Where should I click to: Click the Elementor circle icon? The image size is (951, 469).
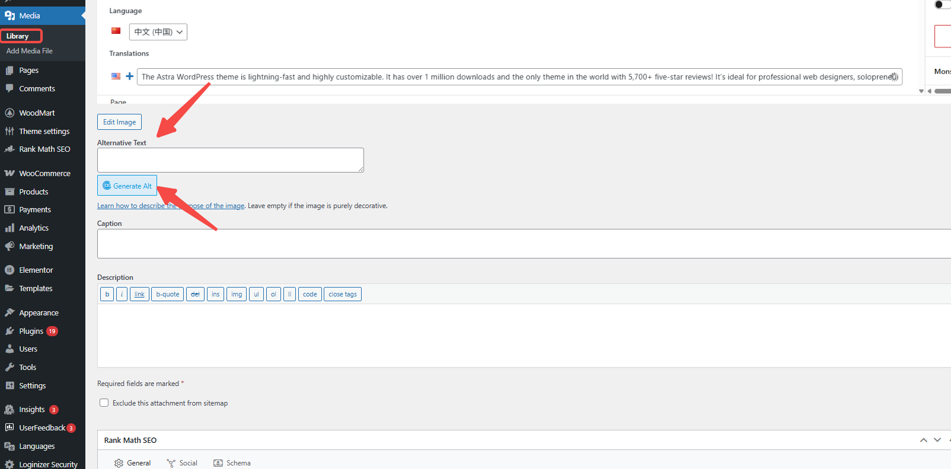point(9,270)
